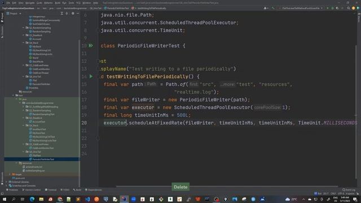Expand Scratches and Consoles
The width and height of the screenshot is (361, 203).
point(6,186)
